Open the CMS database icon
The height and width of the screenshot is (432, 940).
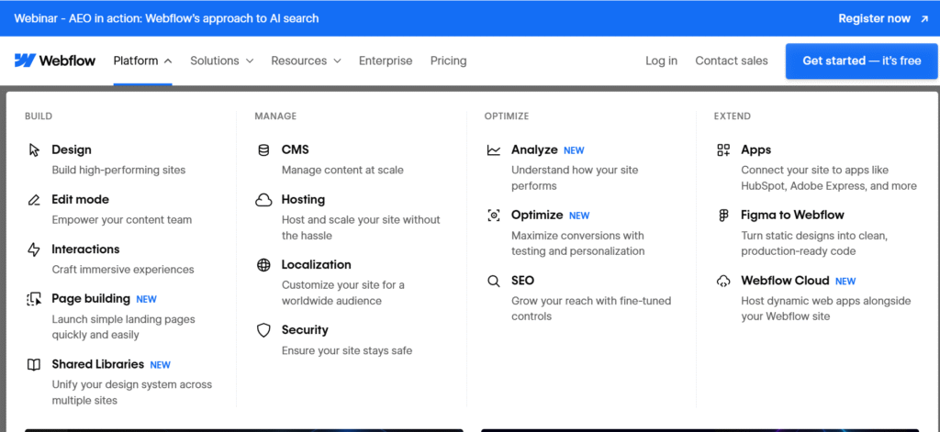click(x=263, y=150)
